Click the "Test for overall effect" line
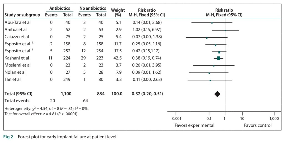Viewport: 284px width, 143px height. [42, 113]
